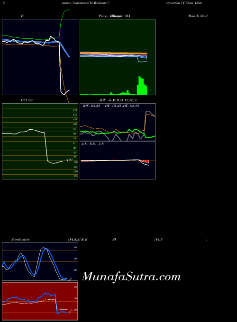Image resolution: width=237 pixels, height=322 pixels.
Task: Click the Stochastics chart panel
Action: tap(40, 261)
